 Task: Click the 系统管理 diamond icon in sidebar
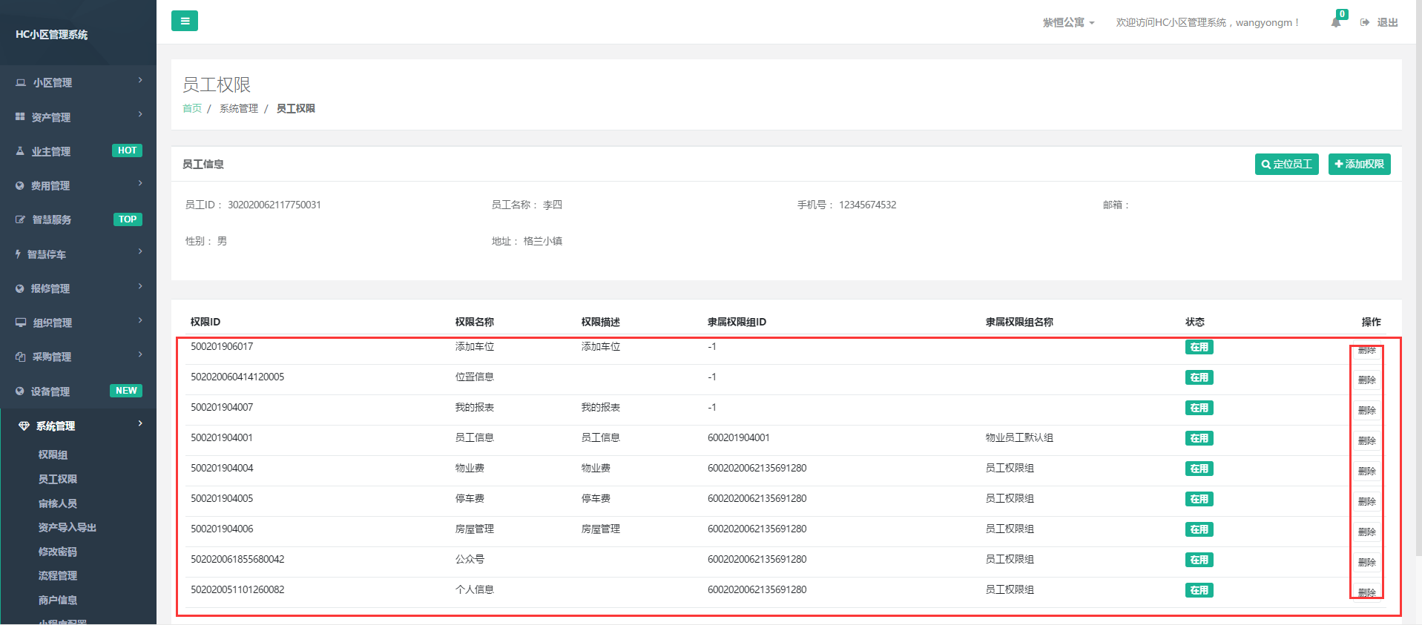24,426
